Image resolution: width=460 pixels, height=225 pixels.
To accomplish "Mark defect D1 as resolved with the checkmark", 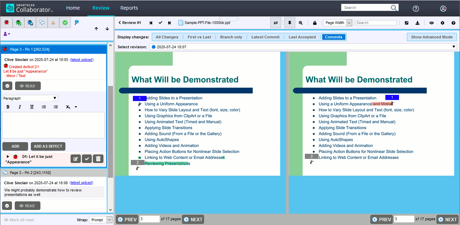I will click(87, 159).
